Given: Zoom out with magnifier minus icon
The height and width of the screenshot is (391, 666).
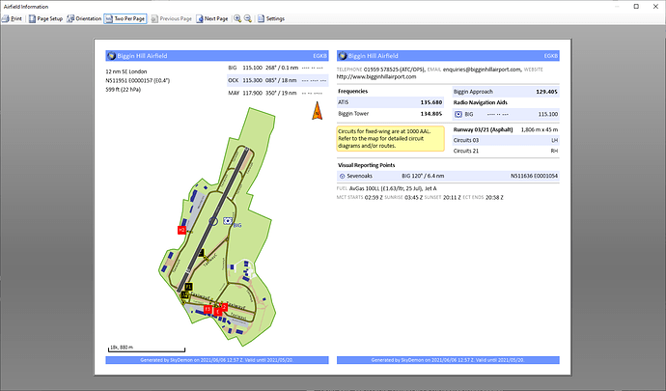Looking at the screenshot, I should 248,18.
